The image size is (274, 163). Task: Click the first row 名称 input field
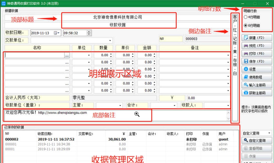point(35,55)
